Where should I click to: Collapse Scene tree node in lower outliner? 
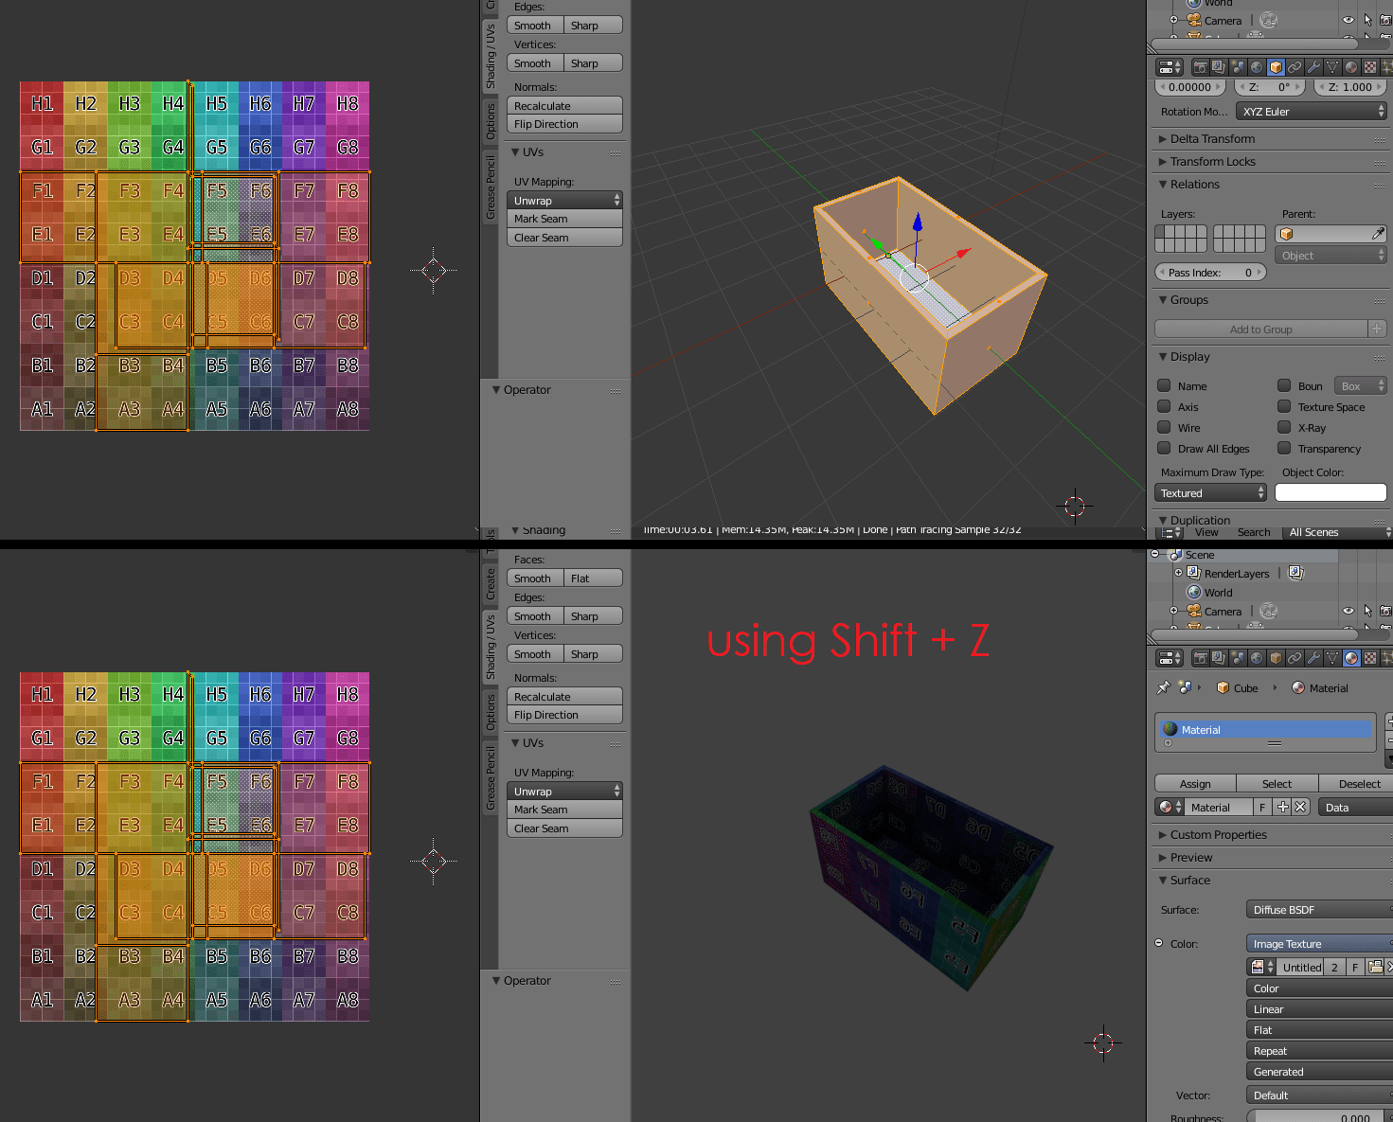click(x=1154, y=554)
